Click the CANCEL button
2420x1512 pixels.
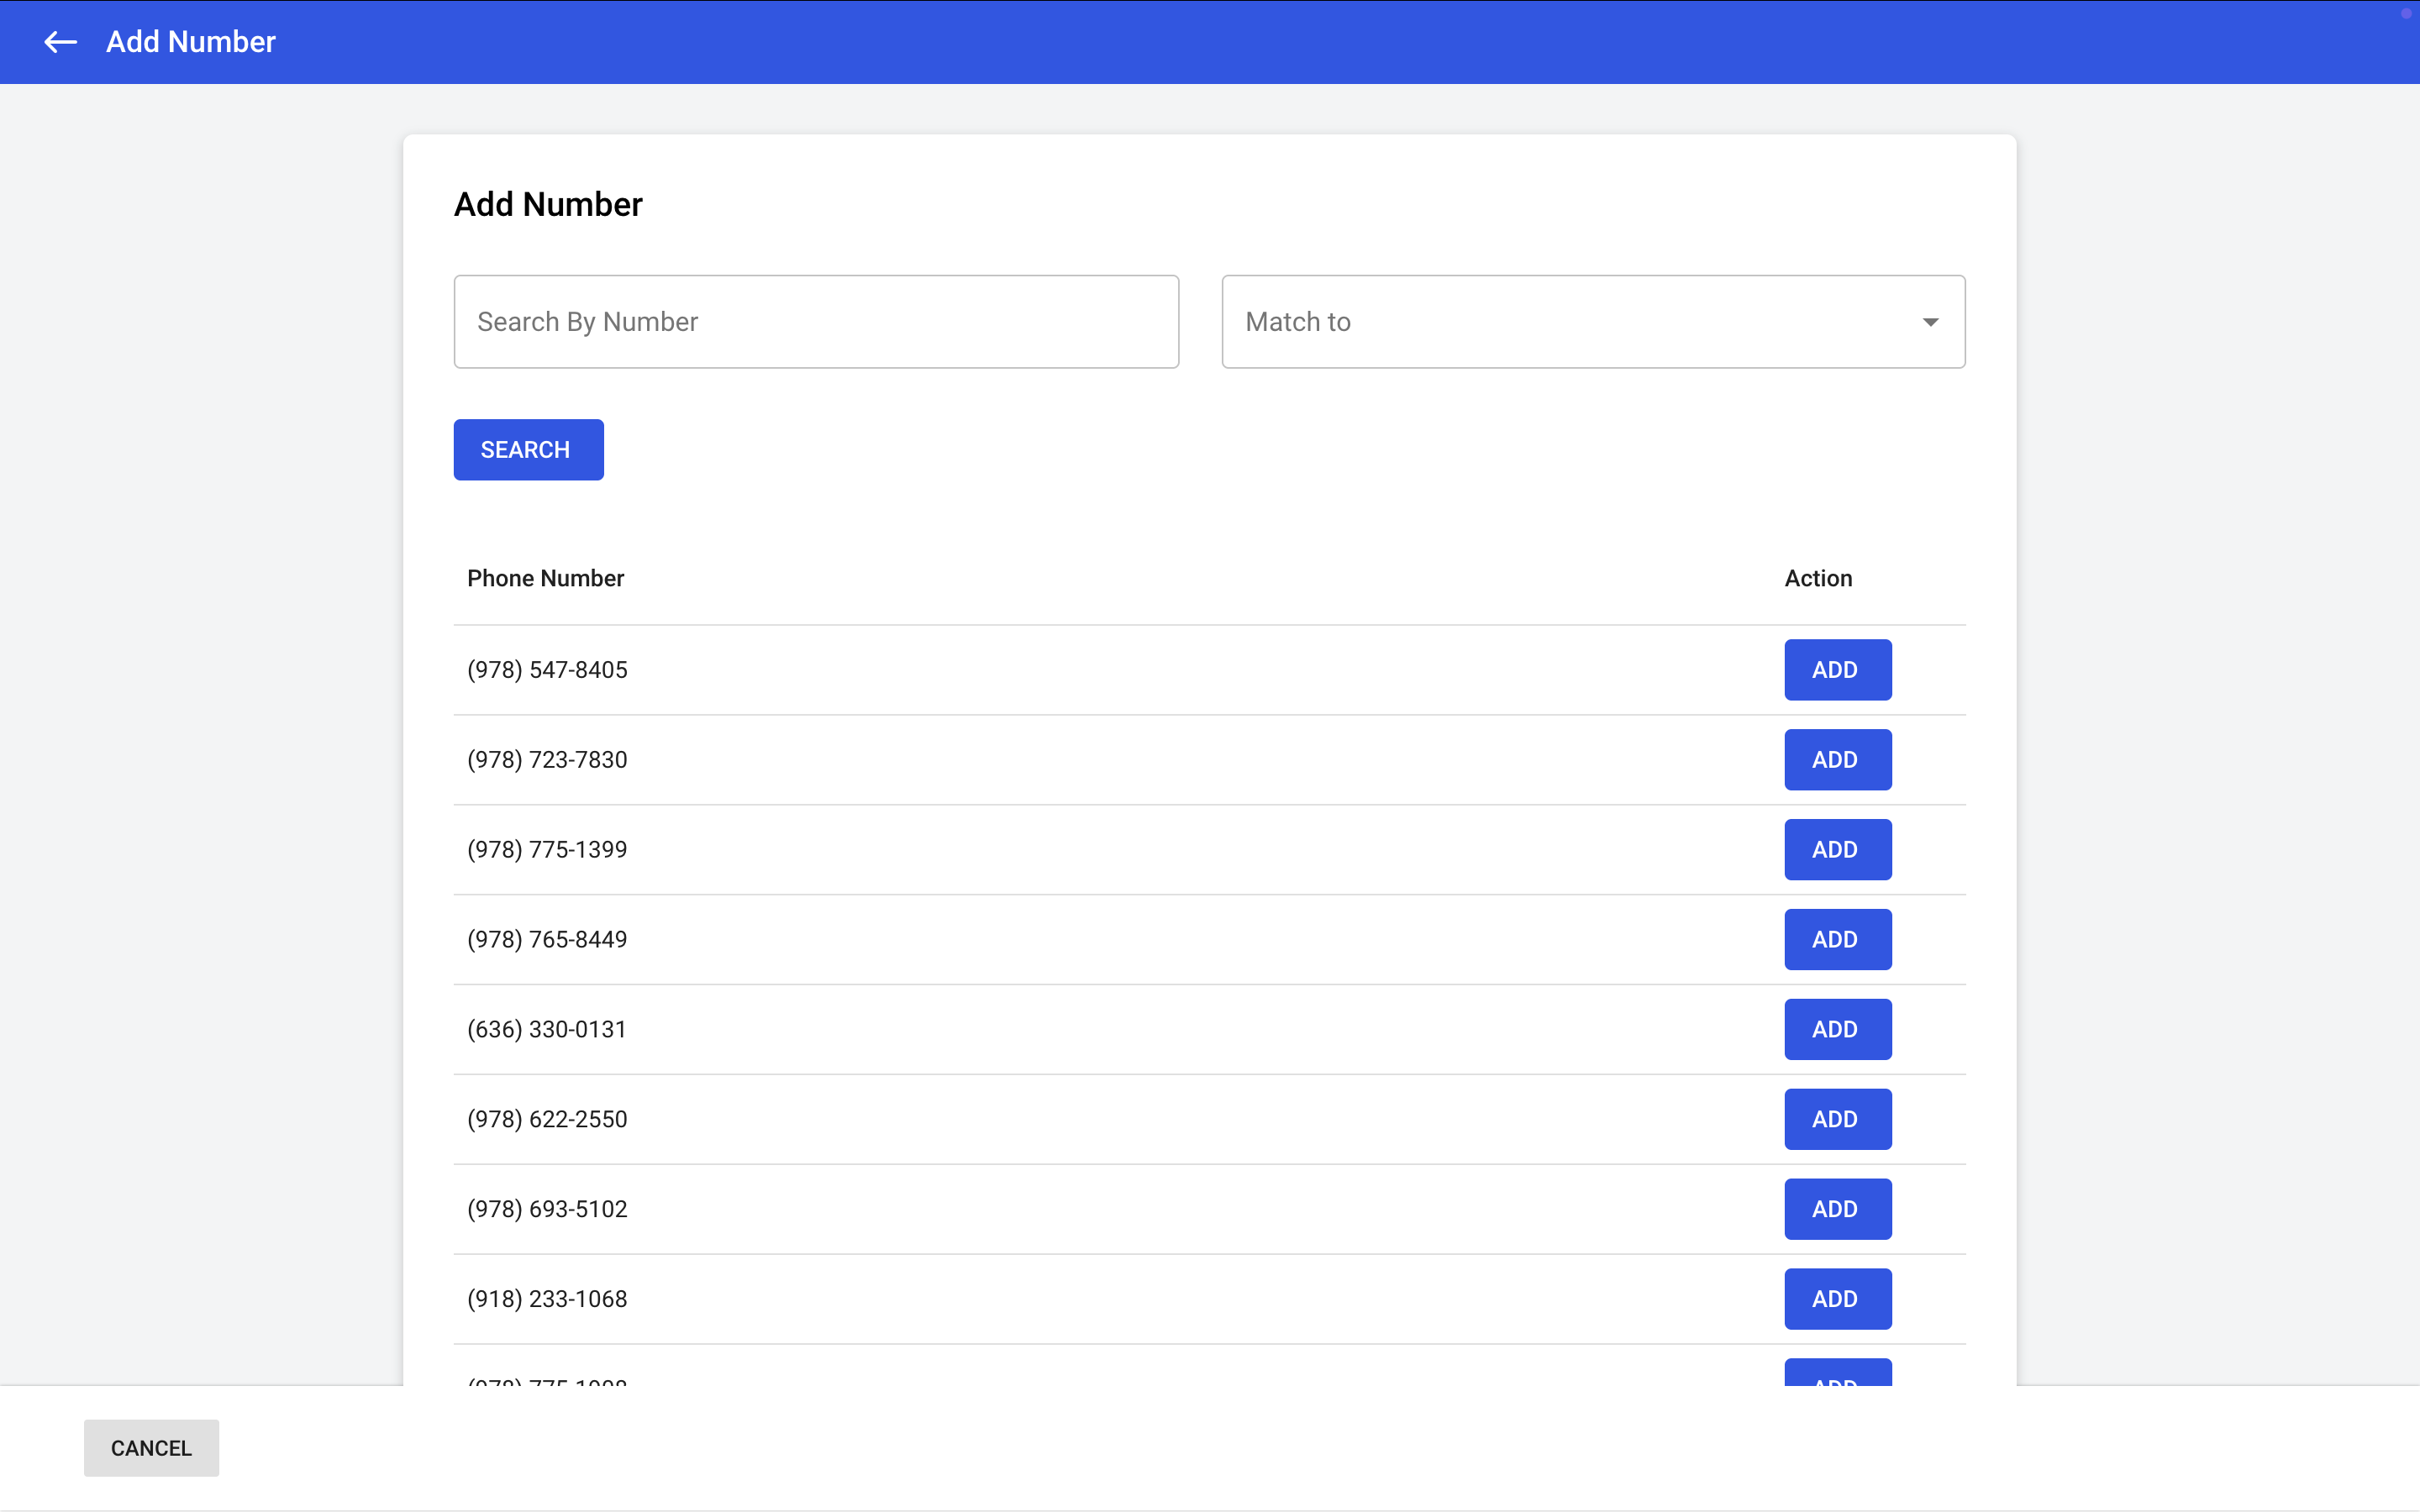coord(151,1448)
